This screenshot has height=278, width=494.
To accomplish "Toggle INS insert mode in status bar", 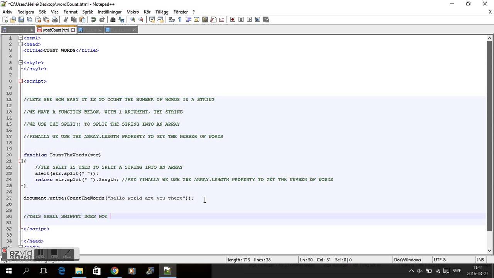I will [x=480, y=260].
